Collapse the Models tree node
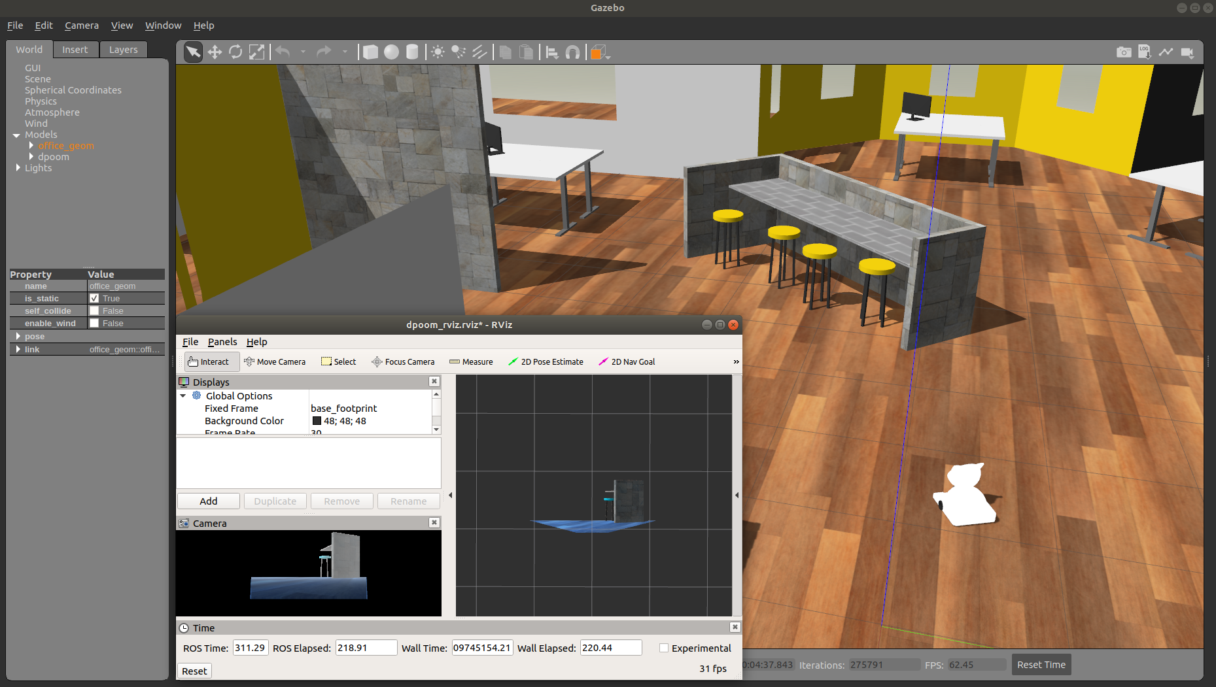Image resolution: width=1216 pixels, height=687 pixels. (x=16, y=135)
